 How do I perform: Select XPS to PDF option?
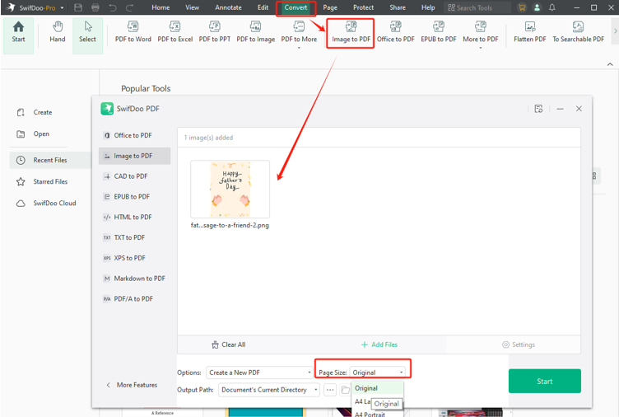tap(134, 258)
